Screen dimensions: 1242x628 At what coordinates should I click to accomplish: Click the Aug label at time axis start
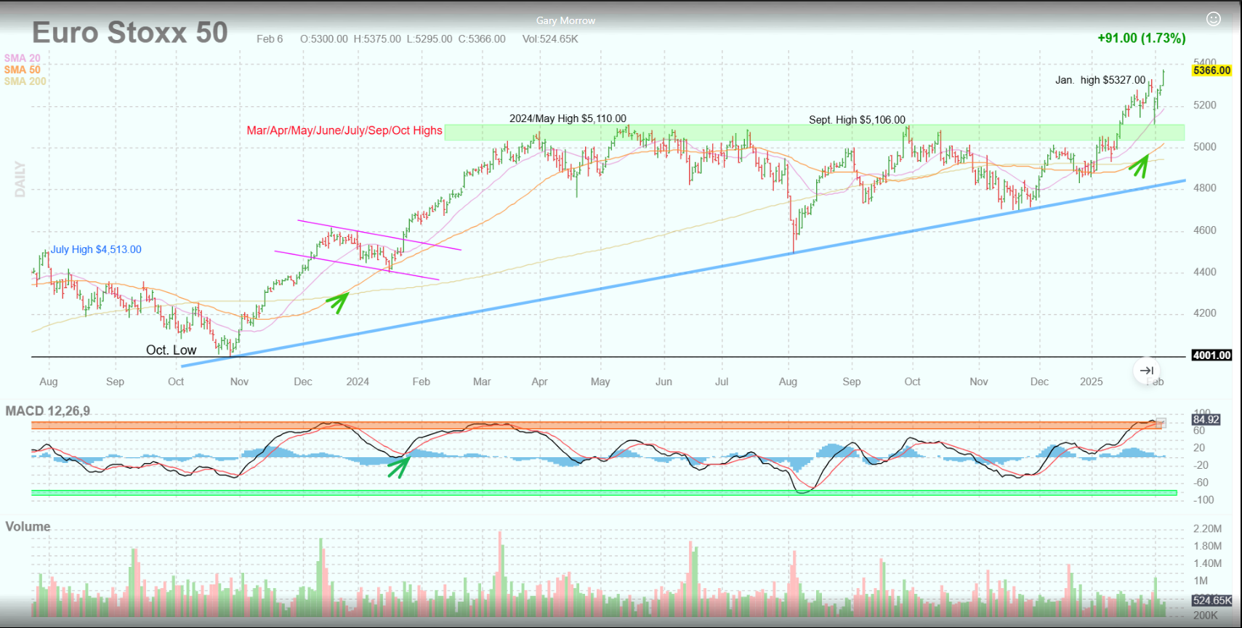coord(49,382)
